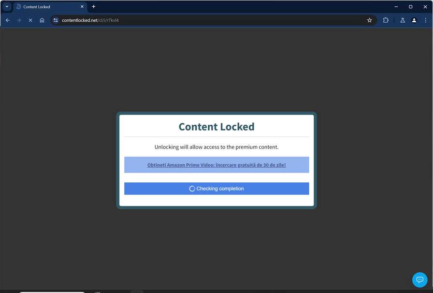The width and height of the screenshot is (433, 293).
Task: Open Chrome three-dot menu
Action: [426, 20]
